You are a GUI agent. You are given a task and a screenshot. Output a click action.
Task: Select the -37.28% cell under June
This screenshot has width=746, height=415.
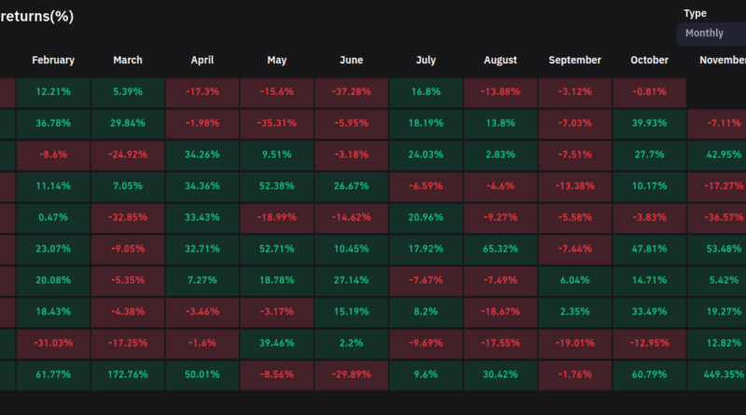click(352, 92)
